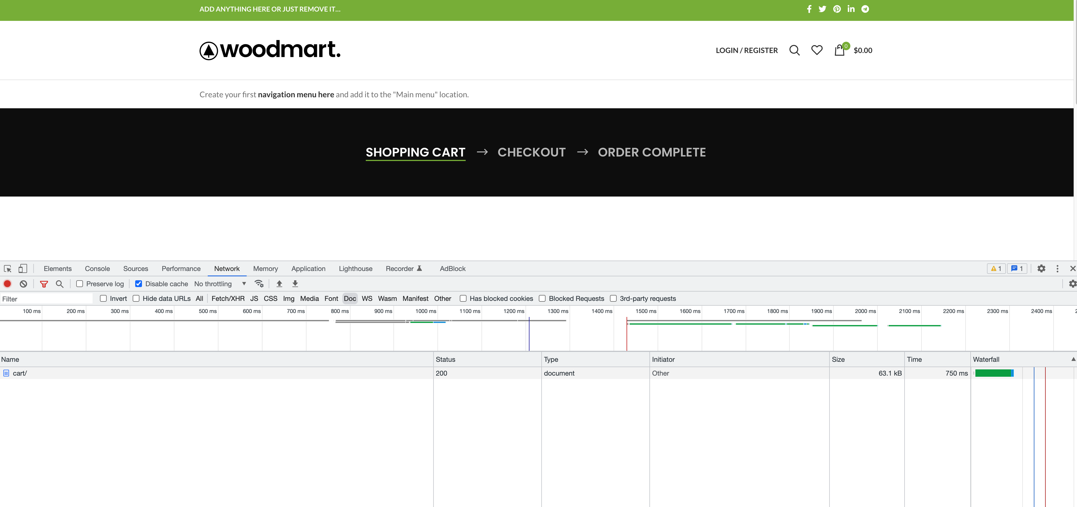Uncheck the Disable cache checkbox
This screenshot has width=1077, height=507.
point(138,284)
